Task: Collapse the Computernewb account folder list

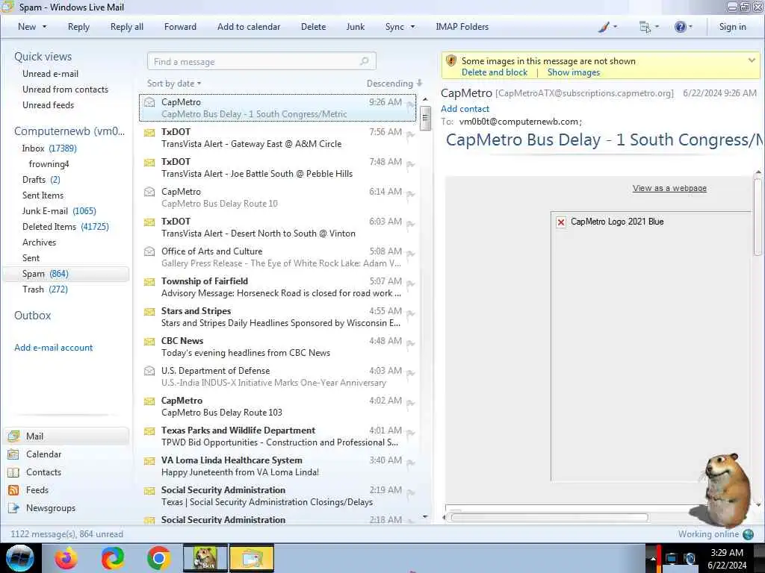Action: [x=69, y=131]
